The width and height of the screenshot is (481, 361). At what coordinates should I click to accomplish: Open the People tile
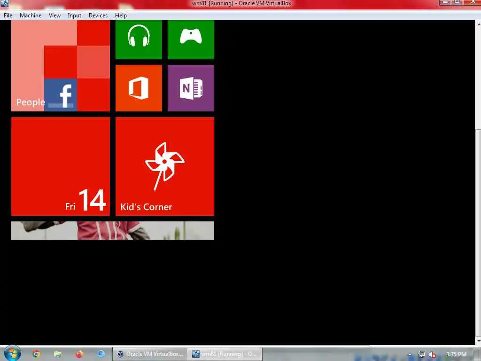point(61,66)
